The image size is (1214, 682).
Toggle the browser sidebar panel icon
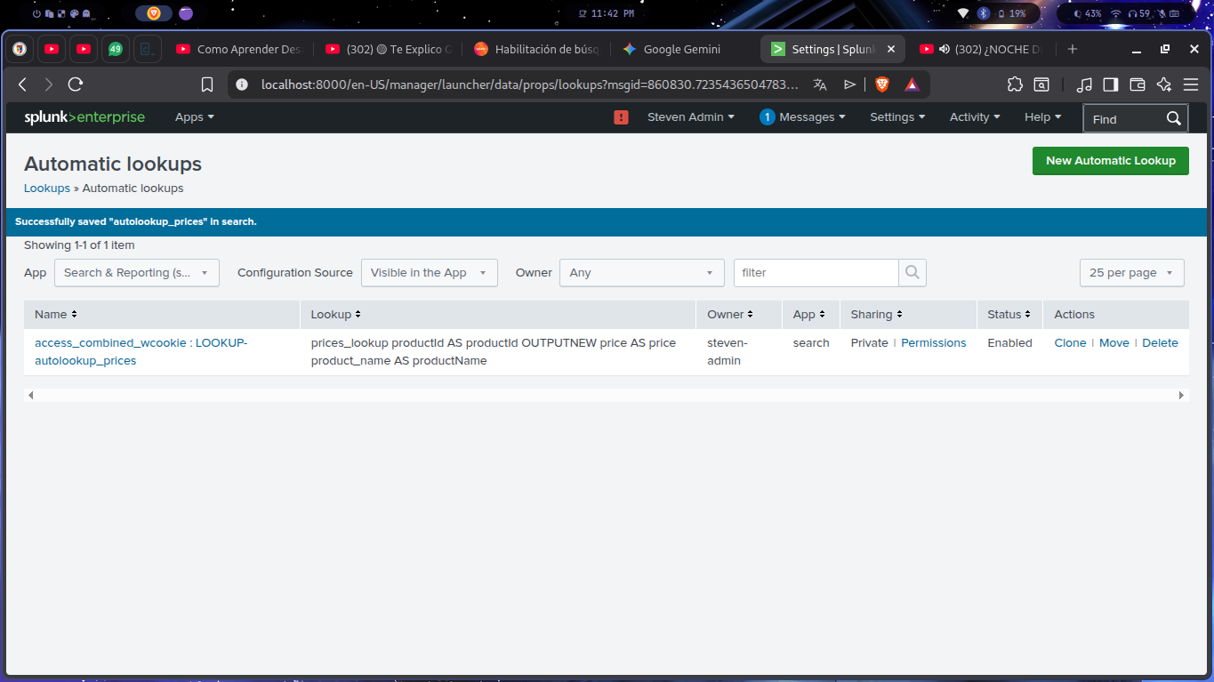[1110, 84]
